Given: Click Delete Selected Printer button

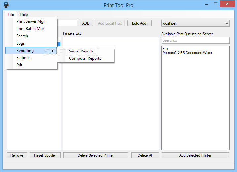Looking at the screenshot, I should tap(96, 155).
